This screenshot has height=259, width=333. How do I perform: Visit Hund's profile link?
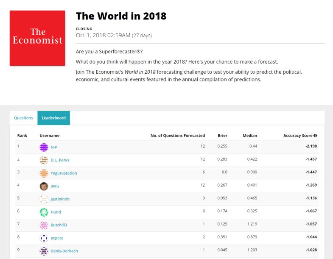[x=56, y=212]
